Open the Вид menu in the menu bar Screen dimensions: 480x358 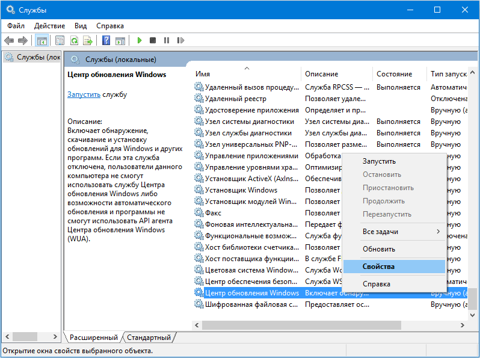click(81, 26)
